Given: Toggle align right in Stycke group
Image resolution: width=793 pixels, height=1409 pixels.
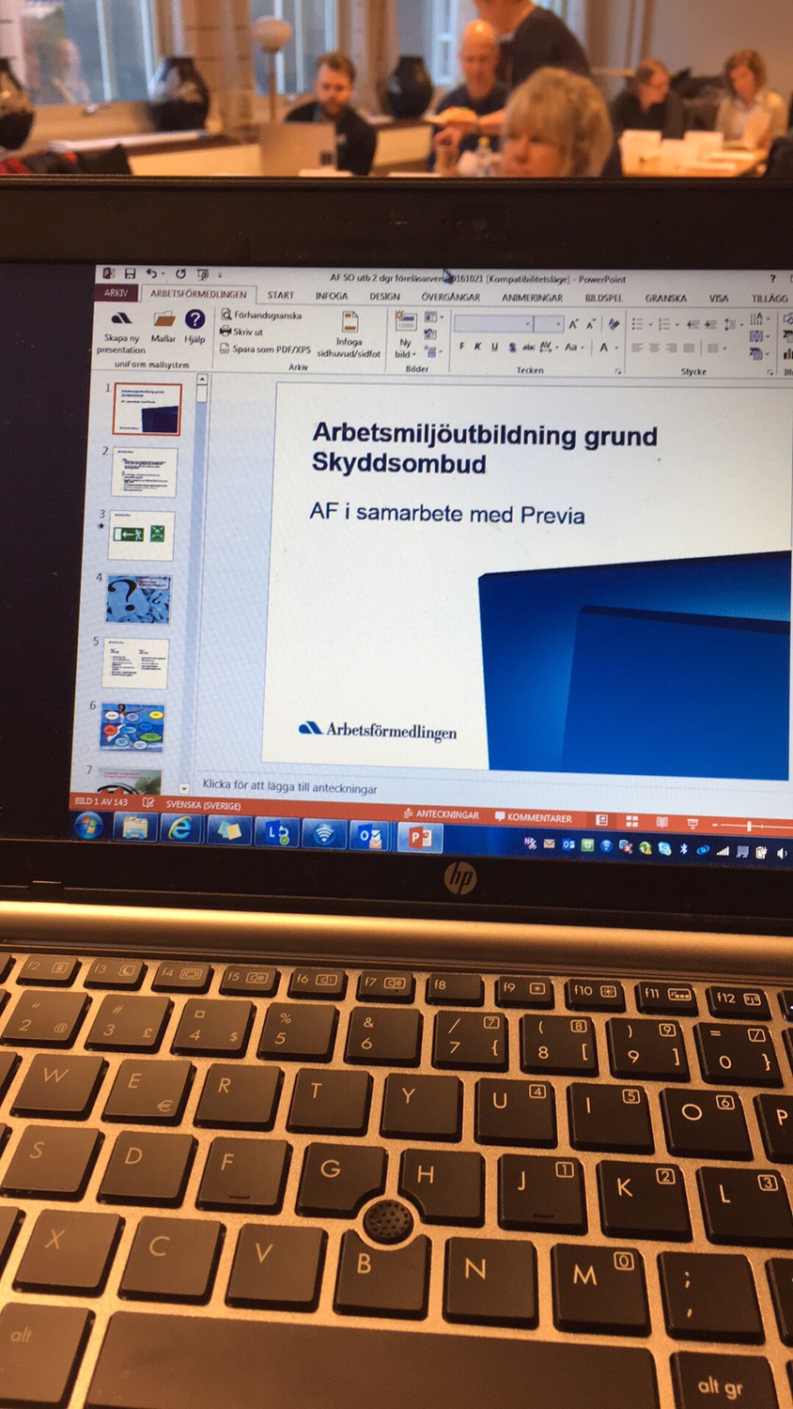Looking at the screenshot, I should 671,348.
